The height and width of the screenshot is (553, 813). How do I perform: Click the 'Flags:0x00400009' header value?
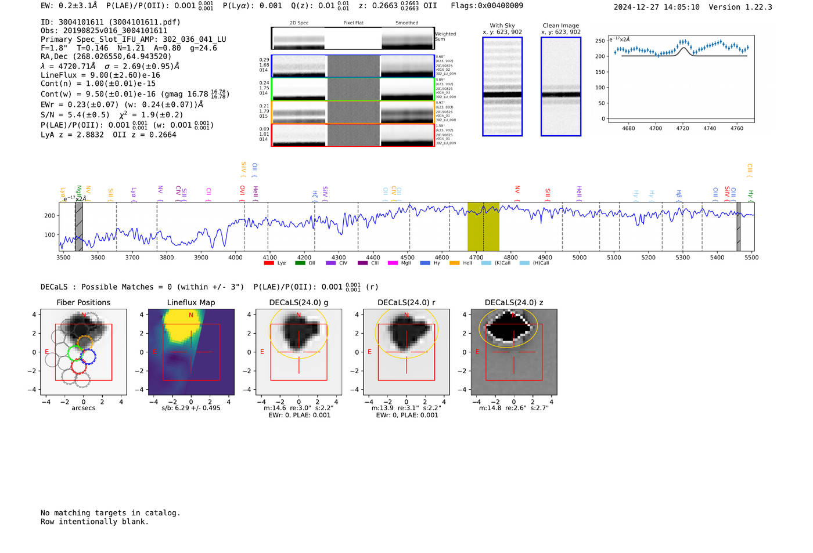click(487, 6)
